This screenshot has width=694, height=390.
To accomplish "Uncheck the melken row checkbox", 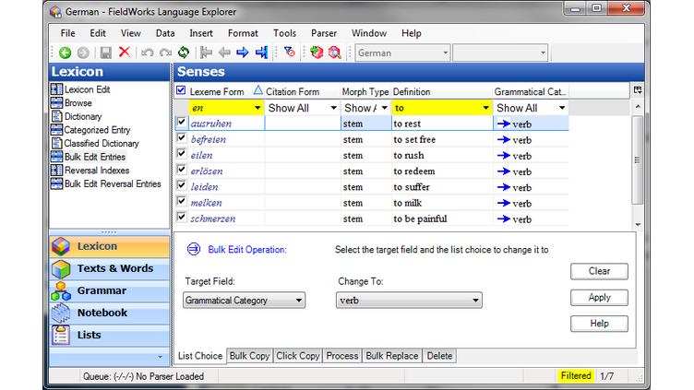I will (181, 201).
